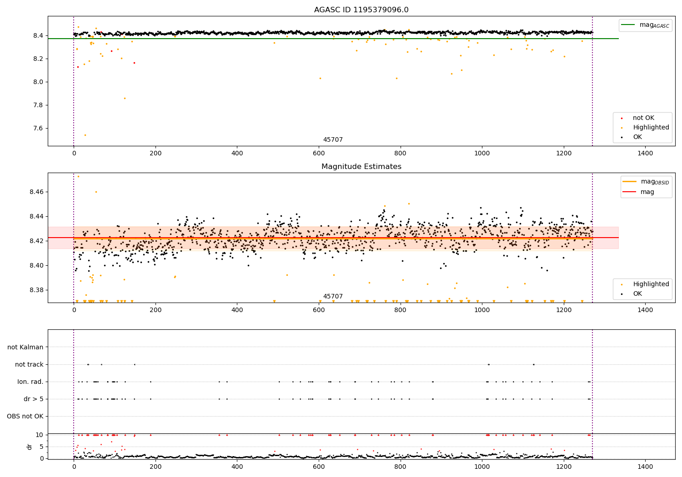Click 'OK' in the Magnitude Estimates legend
The width and height of the screenshot is (682, 477).
coord(637,294)
